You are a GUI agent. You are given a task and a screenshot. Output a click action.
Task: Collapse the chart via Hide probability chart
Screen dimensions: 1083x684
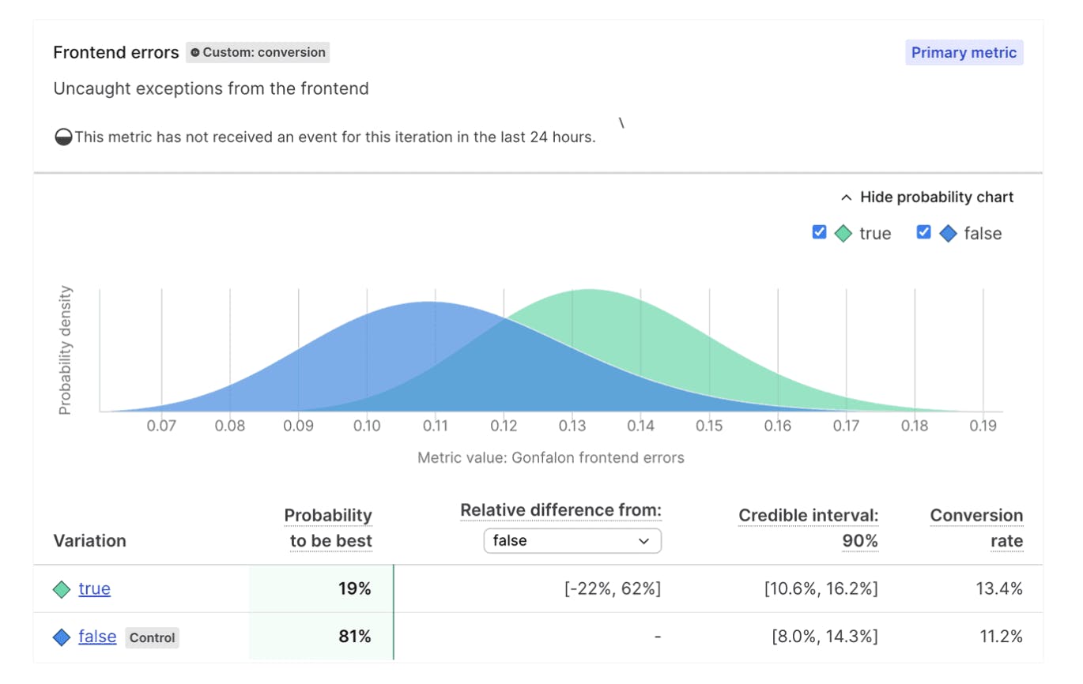pyautogui.click(x=936, y=197)
